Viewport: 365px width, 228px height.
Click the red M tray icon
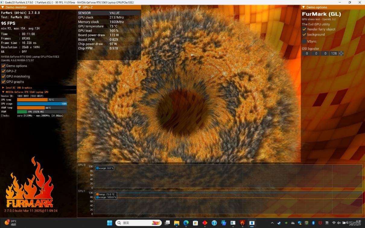(x=320, y=223)
